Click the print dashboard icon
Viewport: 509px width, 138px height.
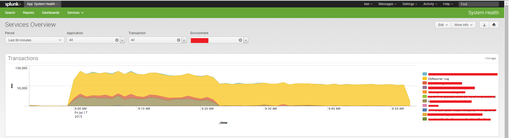[494, 25]
